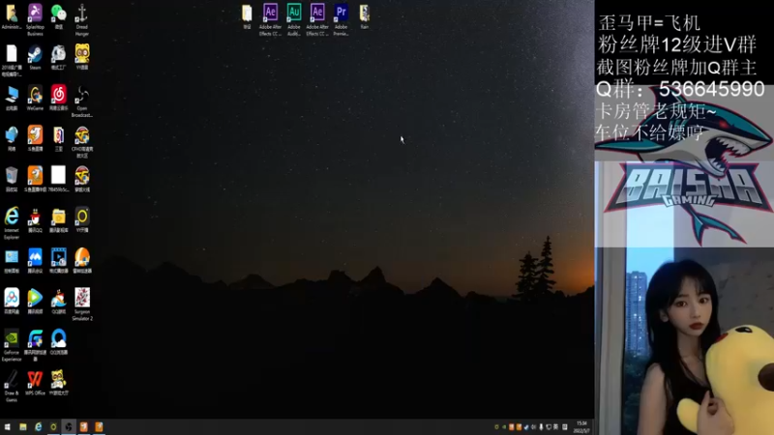Launch WeGame from the desktop
Screen dimensions: 774x435
[35, 99]
